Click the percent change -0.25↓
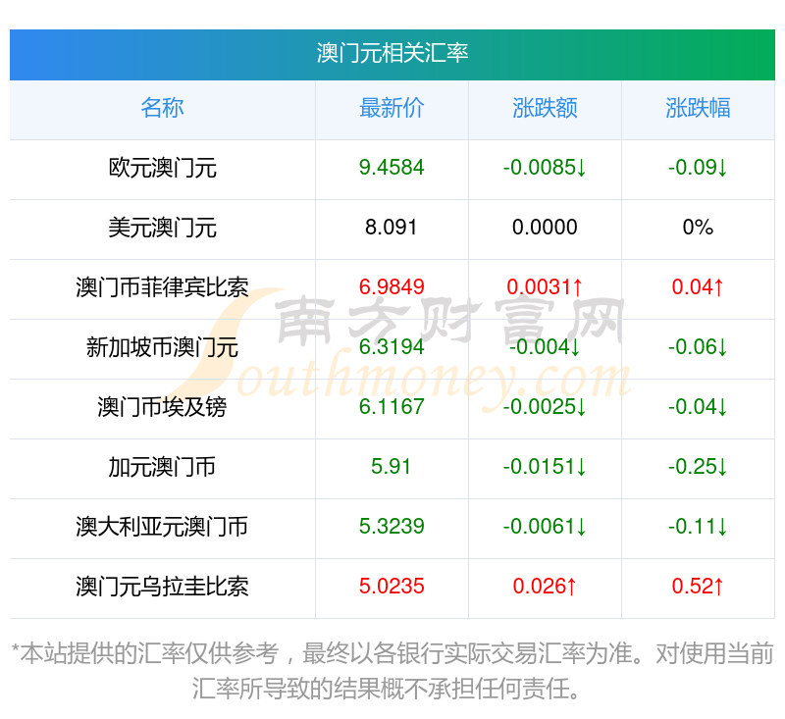 698,467
